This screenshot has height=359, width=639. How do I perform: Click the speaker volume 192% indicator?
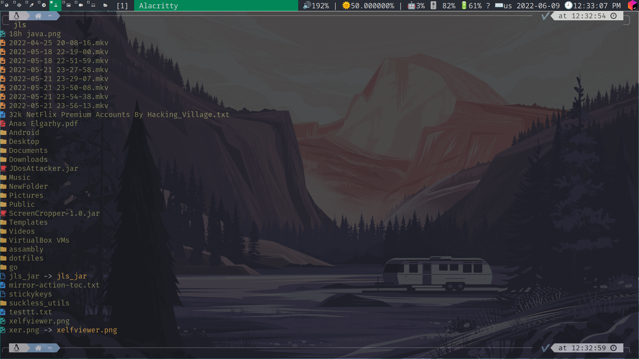316,6
